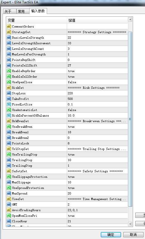Viewport: 145px width, 239px height.
Task: Open the UseOpenClose value dropdown
Action: click(97, 82)
